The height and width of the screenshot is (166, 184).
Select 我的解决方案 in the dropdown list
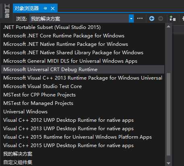click(83, 154)
